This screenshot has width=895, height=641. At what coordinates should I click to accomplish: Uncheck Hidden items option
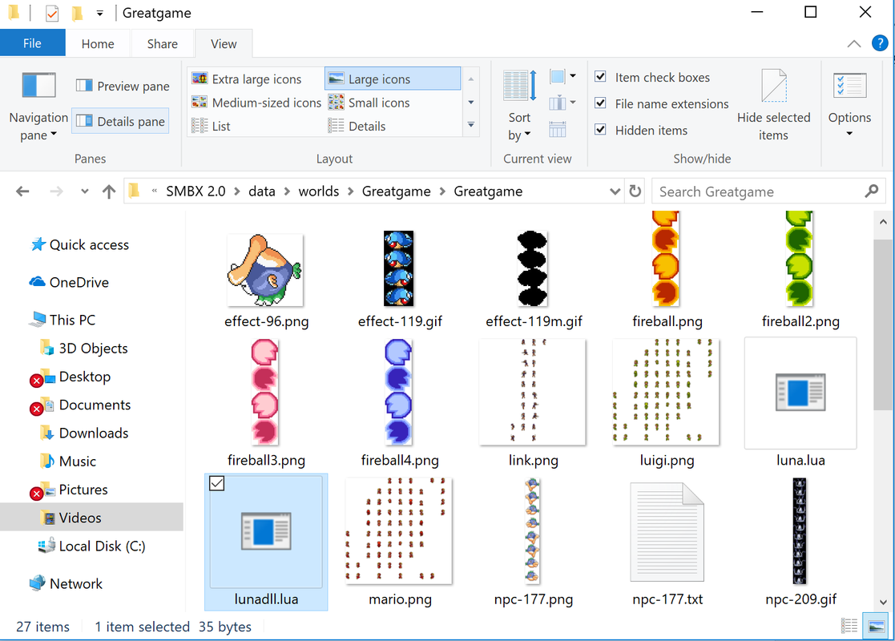pos(600,130)
